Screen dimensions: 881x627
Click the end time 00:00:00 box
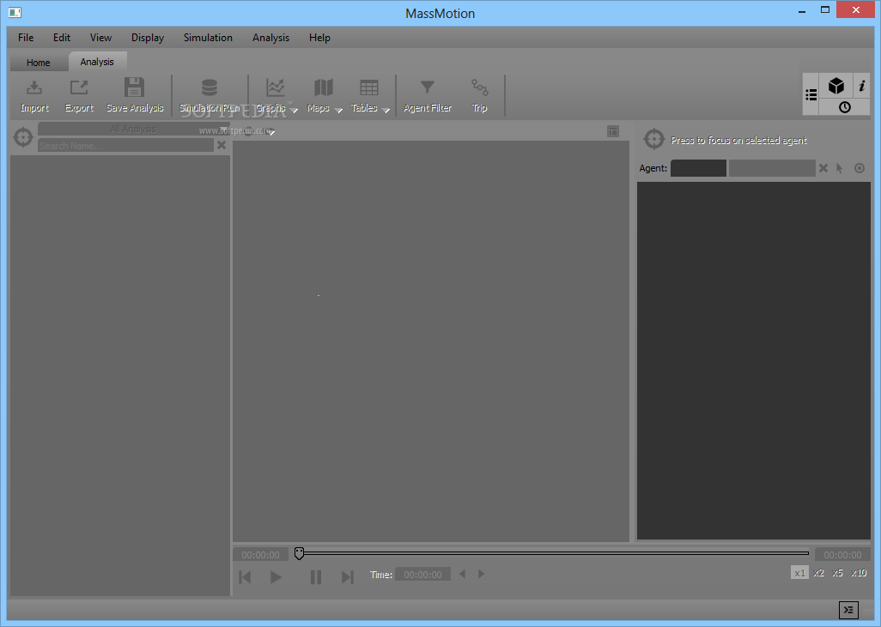(842, 555)
